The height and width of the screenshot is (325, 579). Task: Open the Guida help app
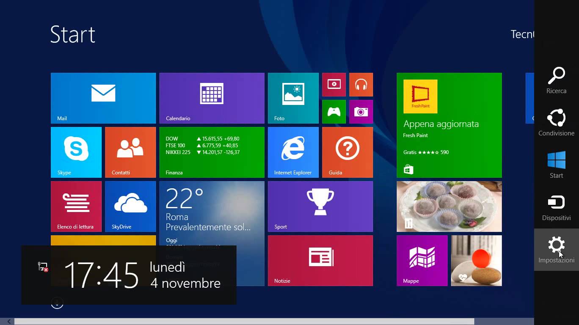tap(347, 152)
